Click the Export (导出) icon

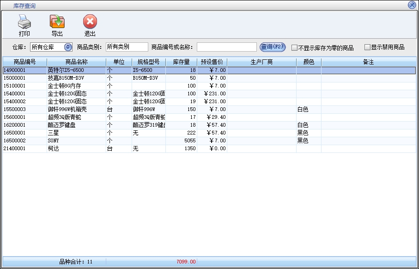pos(57,22)
